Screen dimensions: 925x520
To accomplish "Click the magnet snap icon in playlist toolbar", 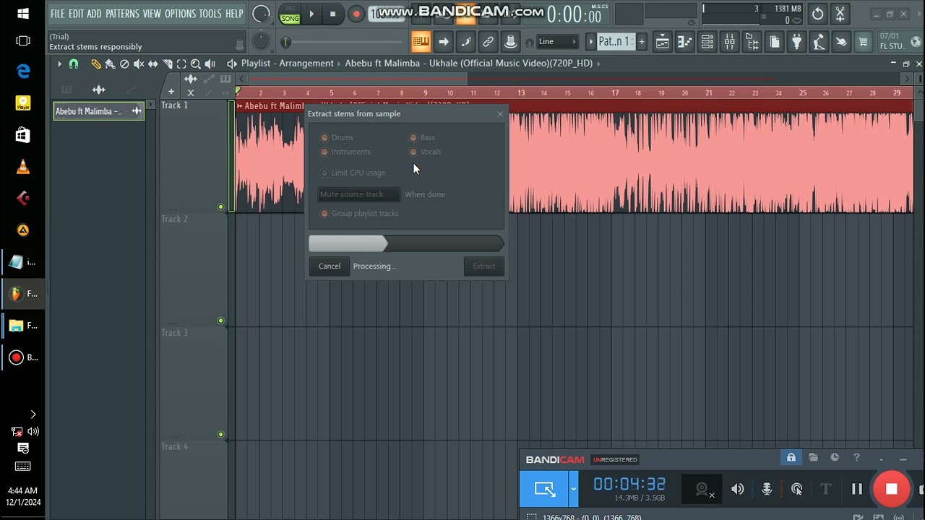I will coord(74,64).
